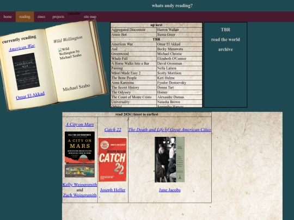Screen dimensions: 294x220
Task: Select the Nella Larson cell
Action: click(179, 68)
